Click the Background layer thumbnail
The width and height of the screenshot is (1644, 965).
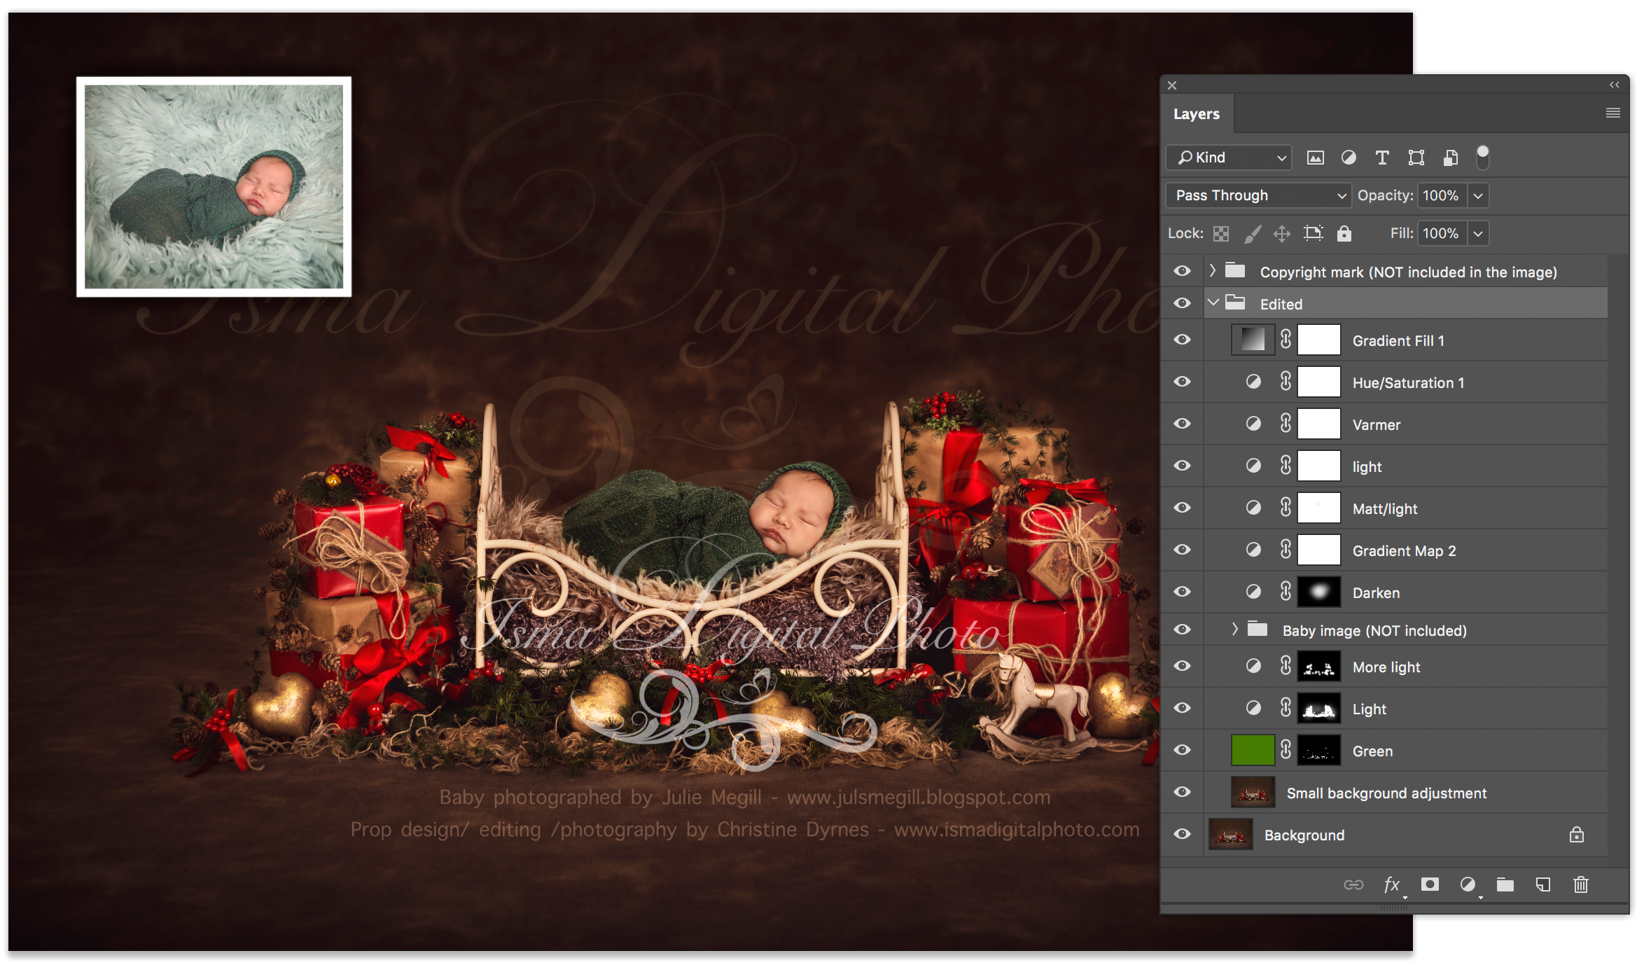(1231, 834)
